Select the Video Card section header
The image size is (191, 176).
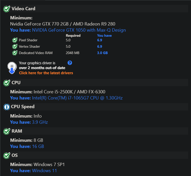point(96,8)
